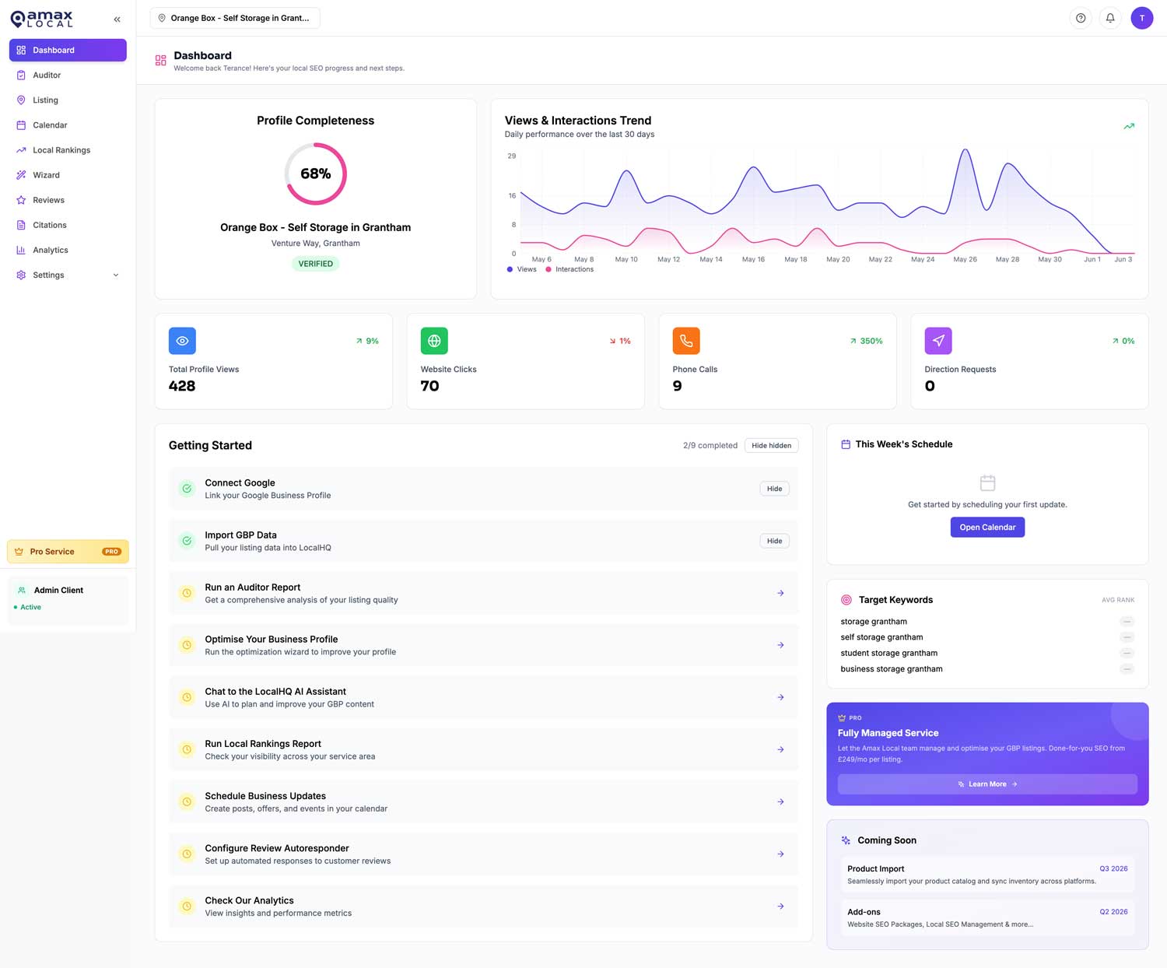Go to Citations in the sidebar
Viewport: 1167px width, 968px height.
pyautogui.click(x=68, y=225)
